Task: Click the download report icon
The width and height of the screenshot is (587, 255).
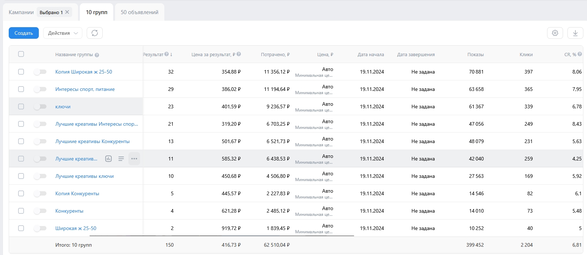Action: (575, 33)
